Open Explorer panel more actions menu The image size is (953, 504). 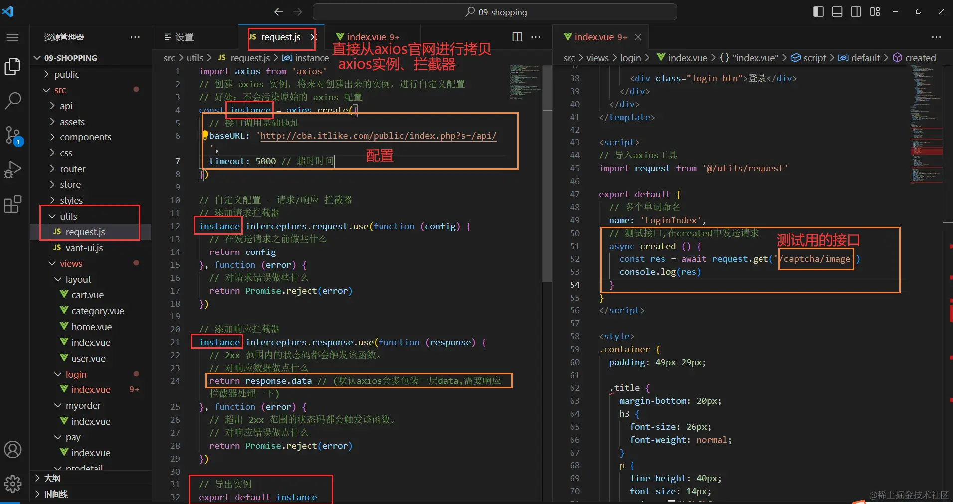click(135, 37)
